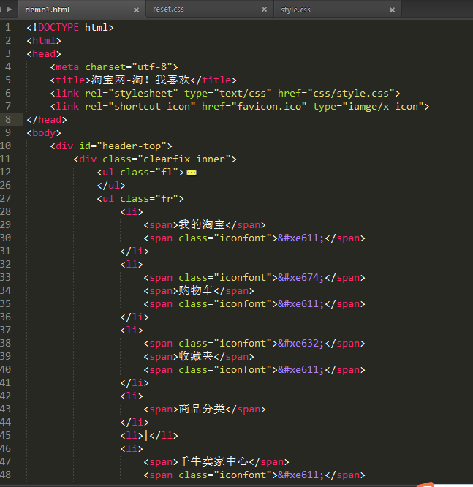Click the opening <body> tag
The image size is (473, 487).
44,133
